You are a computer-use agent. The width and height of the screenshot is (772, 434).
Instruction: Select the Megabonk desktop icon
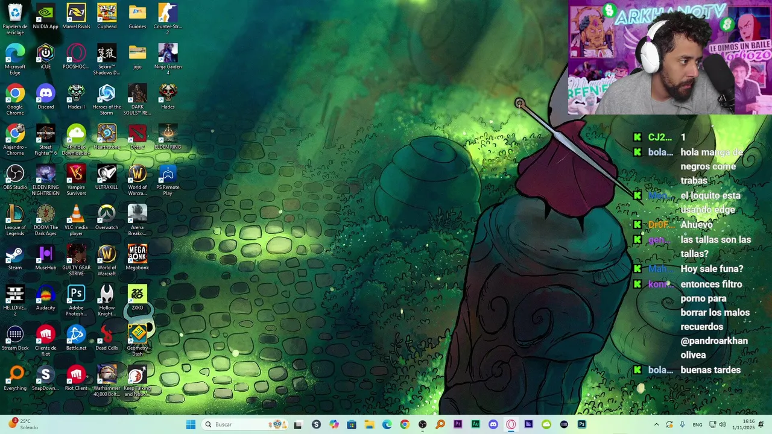coord(137,257)
